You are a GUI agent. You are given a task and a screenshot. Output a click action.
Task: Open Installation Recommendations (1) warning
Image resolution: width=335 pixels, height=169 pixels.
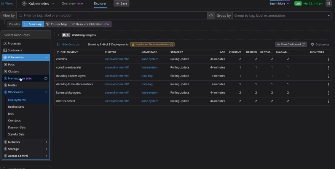(152, 45)
